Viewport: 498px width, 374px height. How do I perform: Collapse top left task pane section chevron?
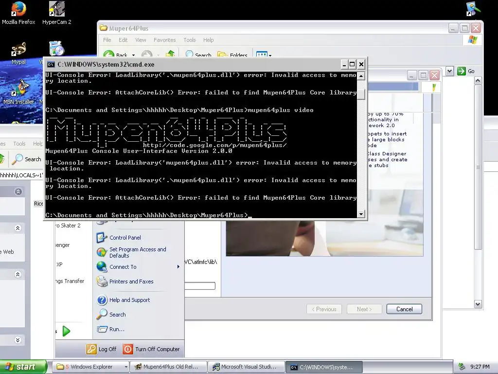(x=18, y=191)
